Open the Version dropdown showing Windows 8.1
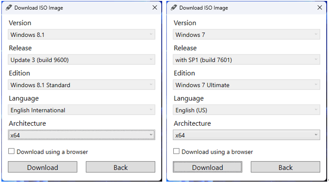This screenshot has height=183, width=329. 82,34
